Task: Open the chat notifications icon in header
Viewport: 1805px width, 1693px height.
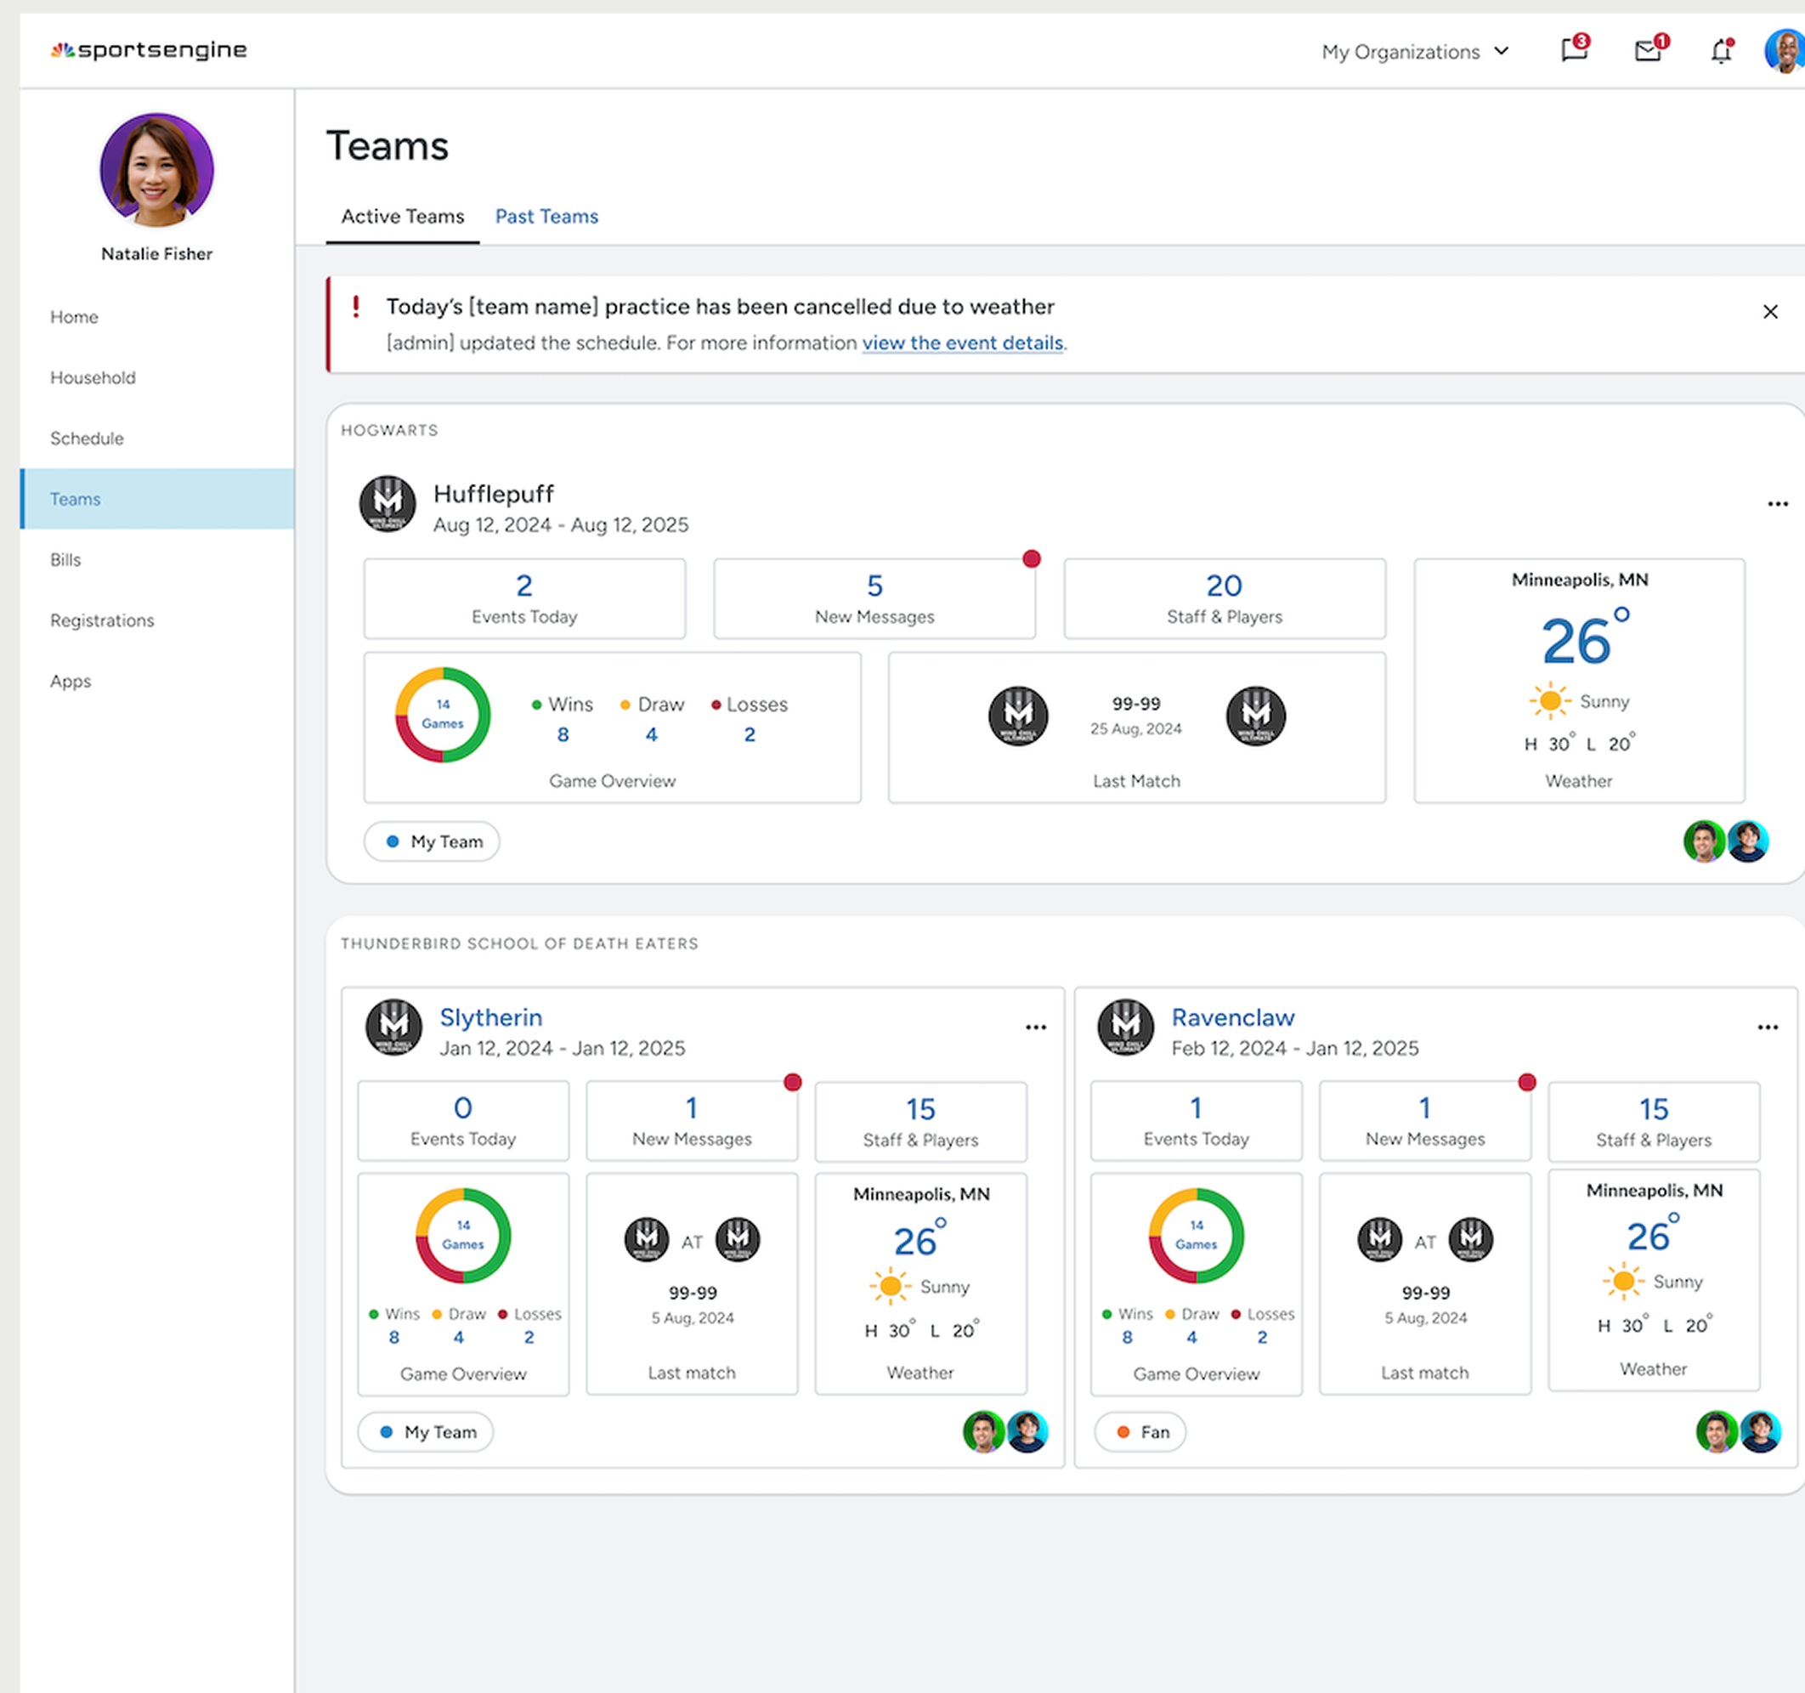Action: [x=1574, y=50]
